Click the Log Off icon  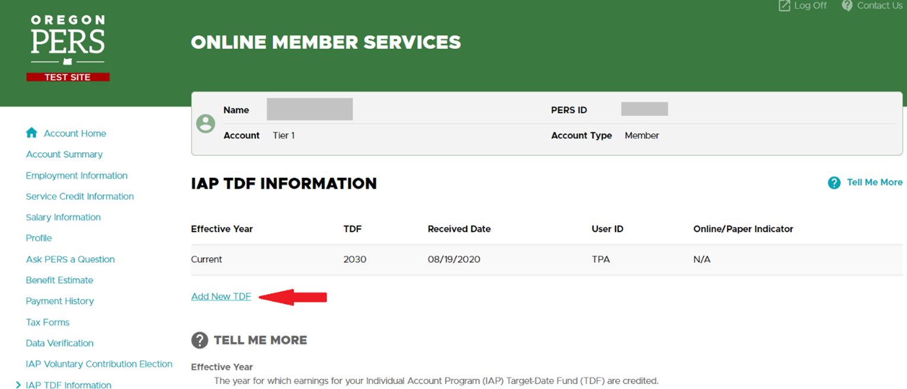785,5
